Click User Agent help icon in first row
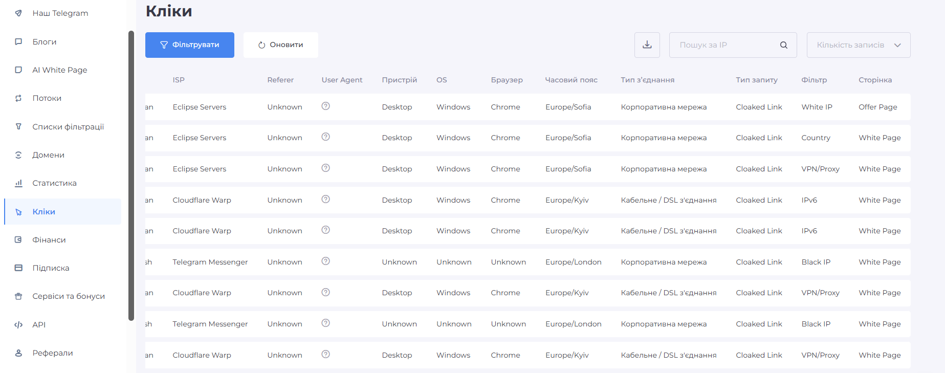 tap(325, 106)
